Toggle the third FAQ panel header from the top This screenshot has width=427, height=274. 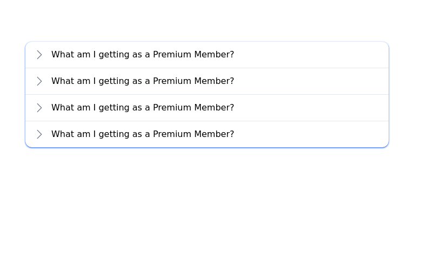point(206,108)
